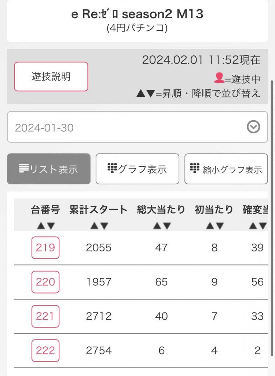The width and height of the screenshot is (275, 376).
Task: Click the vertical scrollbar on right edge
Action: (x=272, y=218)
